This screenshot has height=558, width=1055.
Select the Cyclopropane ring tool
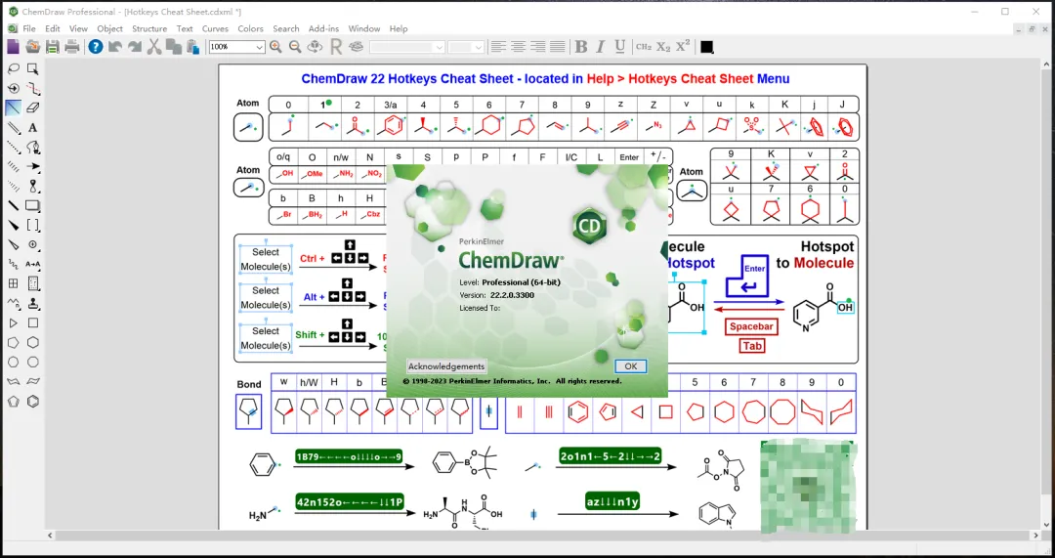pyautogui.click(x=14, y=323)
